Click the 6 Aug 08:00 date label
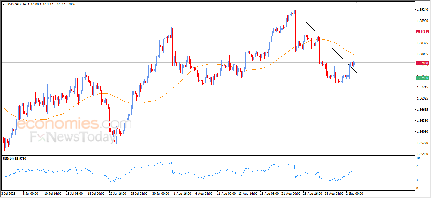Image resolution: width=431 pixels, height=198 pixels. 205,194
